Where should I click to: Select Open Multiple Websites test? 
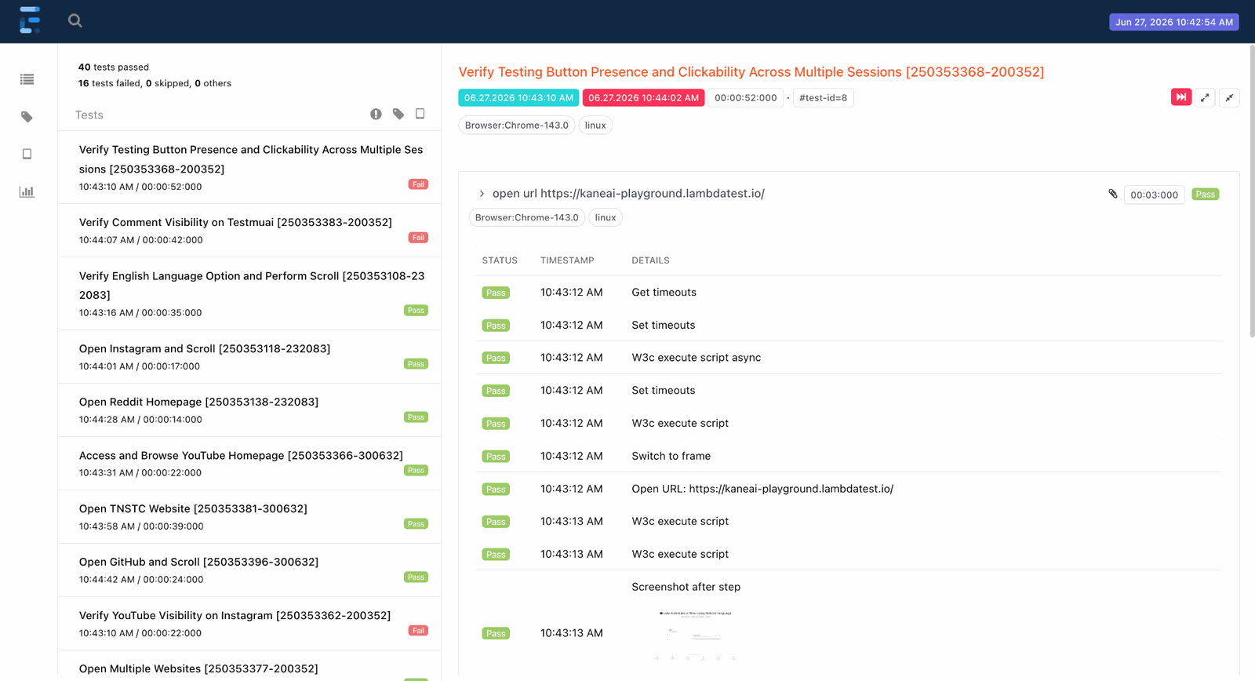click(x=249, y=666)
